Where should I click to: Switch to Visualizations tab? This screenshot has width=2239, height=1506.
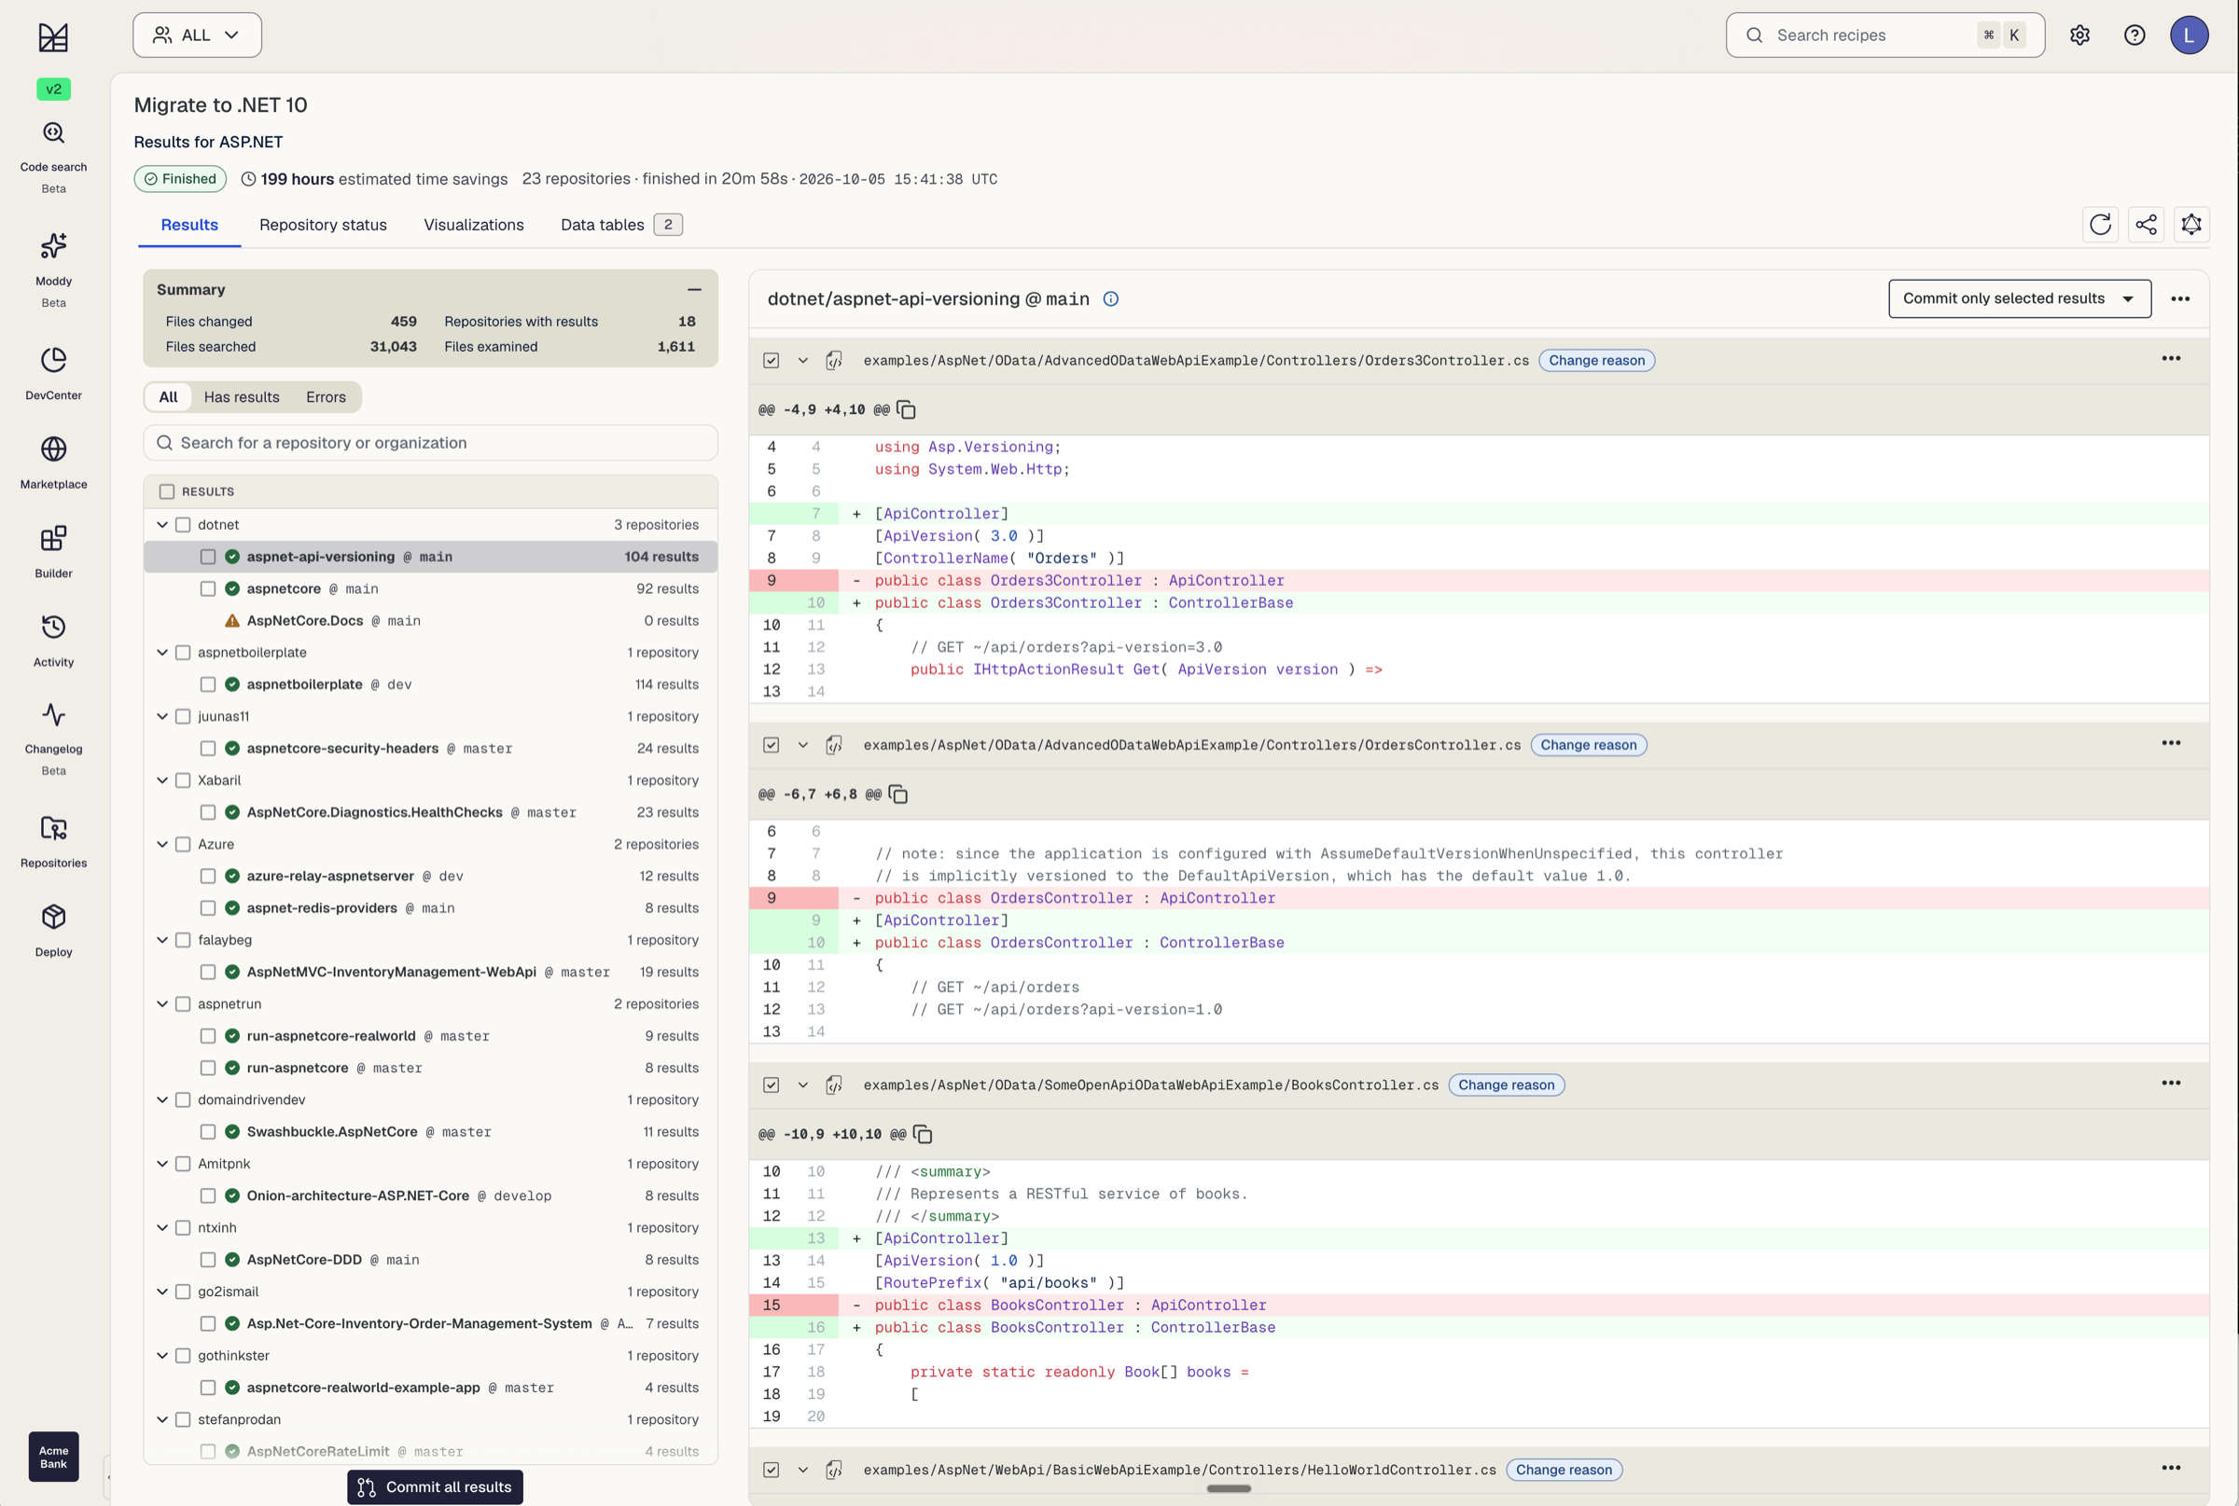point(474,225)
